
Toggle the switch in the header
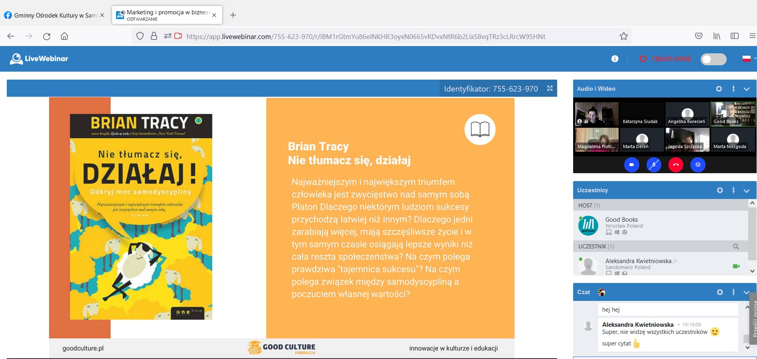click(x=714, y=59)
